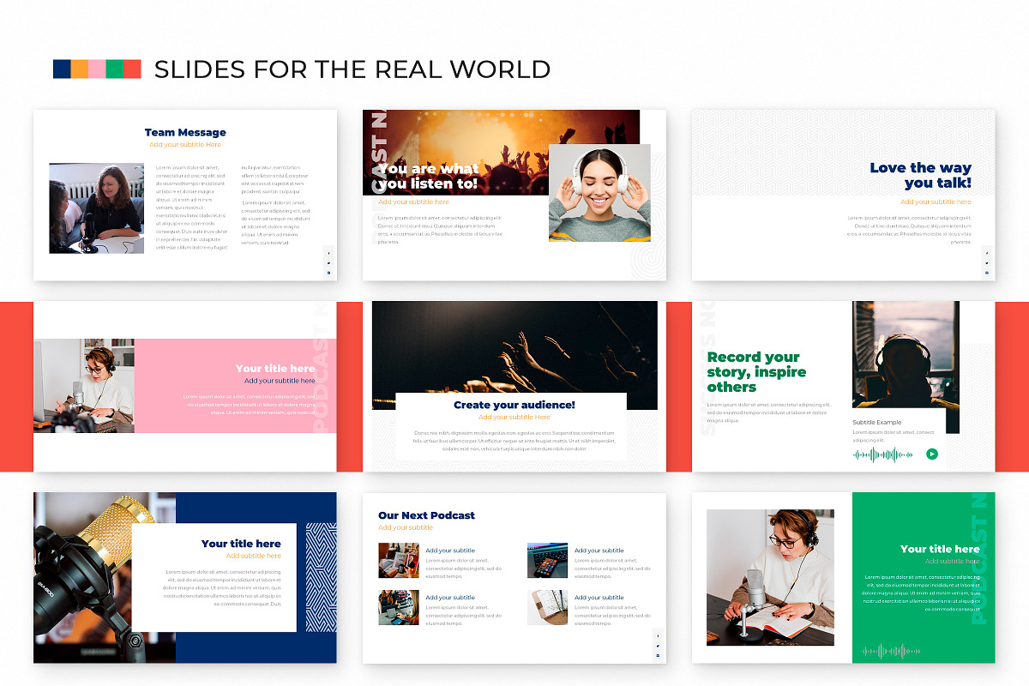Click 'Subtitle Example' text
The height and width of the screenshot is (686, 1029).
tap(877, 423)
